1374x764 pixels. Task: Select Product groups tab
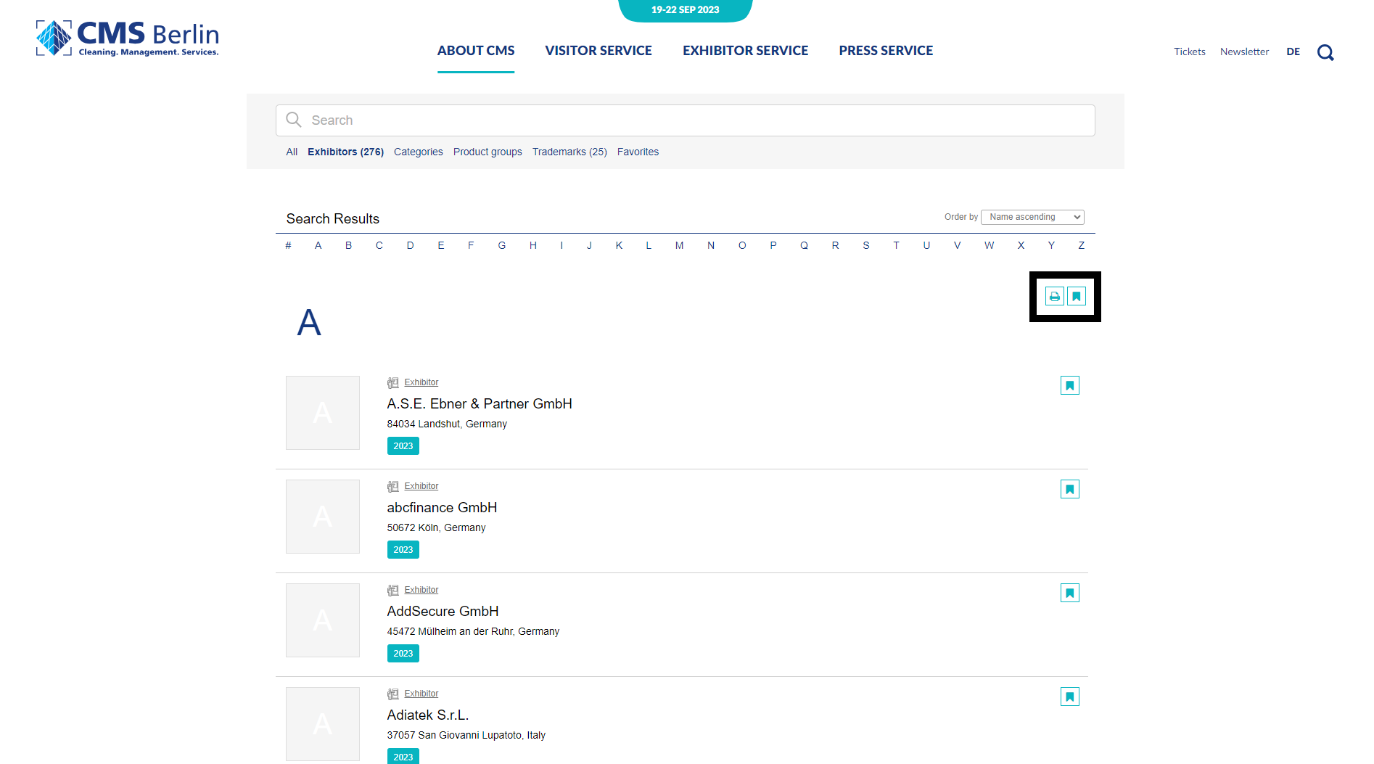[488, 152]
